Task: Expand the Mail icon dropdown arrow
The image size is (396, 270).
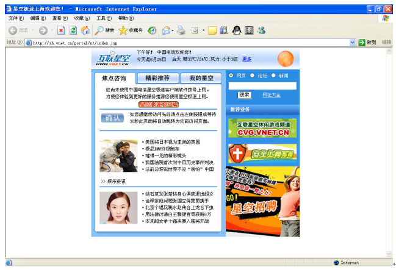Action: pyautogui.click(x=173, y=31)
